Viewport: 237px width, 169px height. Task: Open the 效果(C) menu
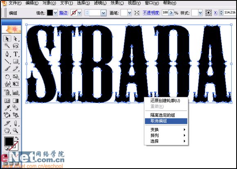117,3
